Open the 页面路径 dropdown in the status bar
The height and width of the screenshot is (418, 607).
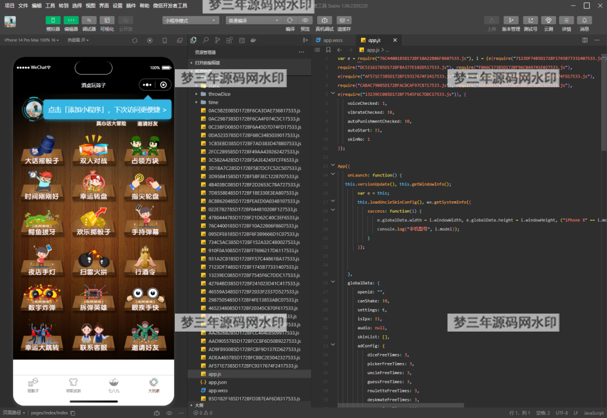(14, 413)
